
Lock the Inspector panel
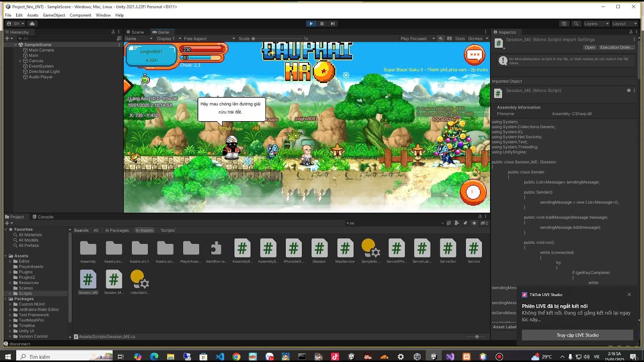[631, 32]
